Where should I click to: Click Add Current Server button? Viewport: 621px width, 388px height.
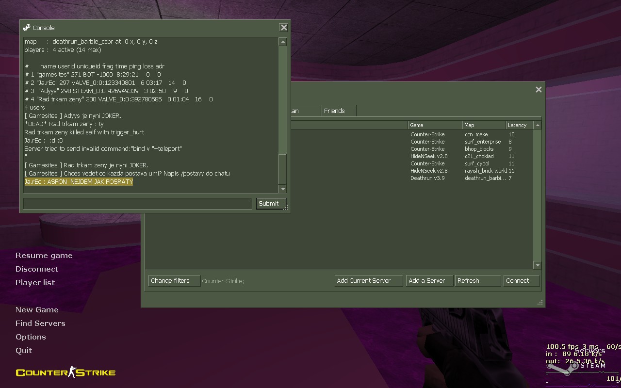click(x=369, y=281)
